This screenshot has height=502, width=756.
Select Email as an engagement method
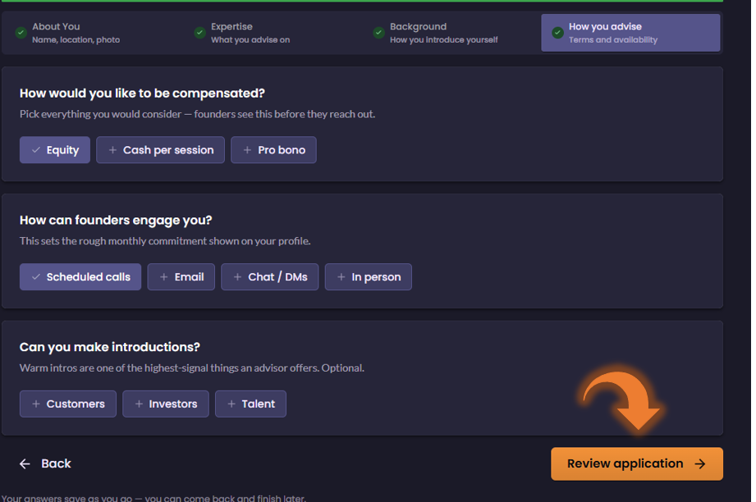point(181,277)
